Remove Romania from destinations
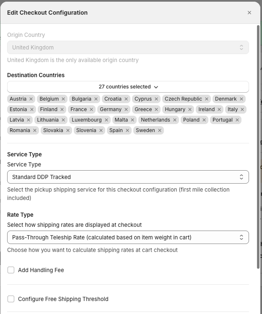This screenshot has height=314, width=262. pyautogui.click(x=35, y=130)
